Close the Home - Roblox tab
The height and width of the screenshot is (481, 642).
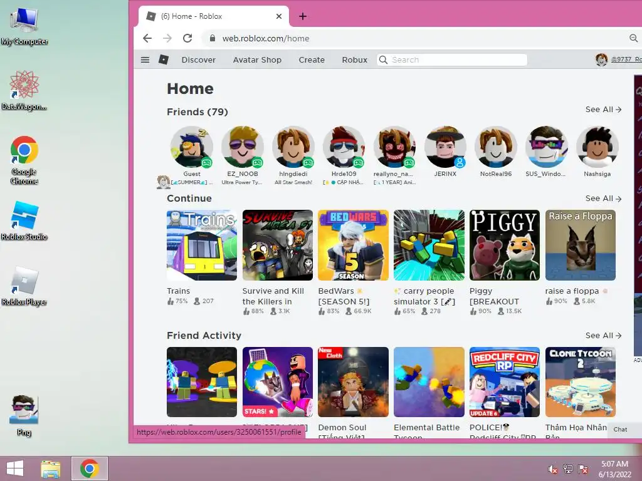[279, 16]
